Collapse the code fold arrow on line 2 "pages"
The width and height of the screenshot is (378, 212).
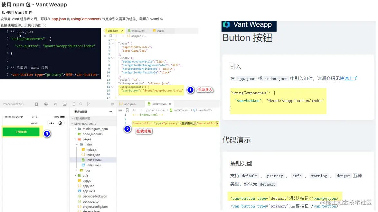click(112, 44)
